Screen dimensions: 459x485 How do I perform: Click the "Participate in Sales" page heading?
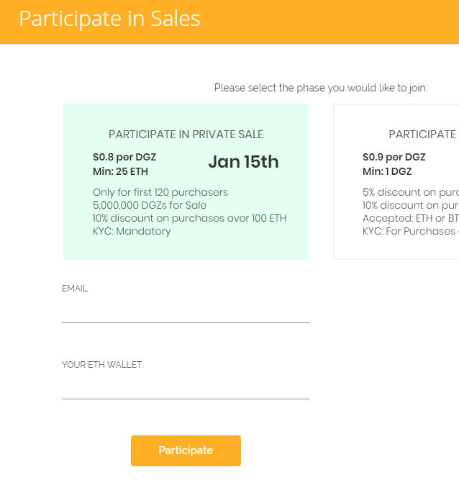[x=109, y=19]
